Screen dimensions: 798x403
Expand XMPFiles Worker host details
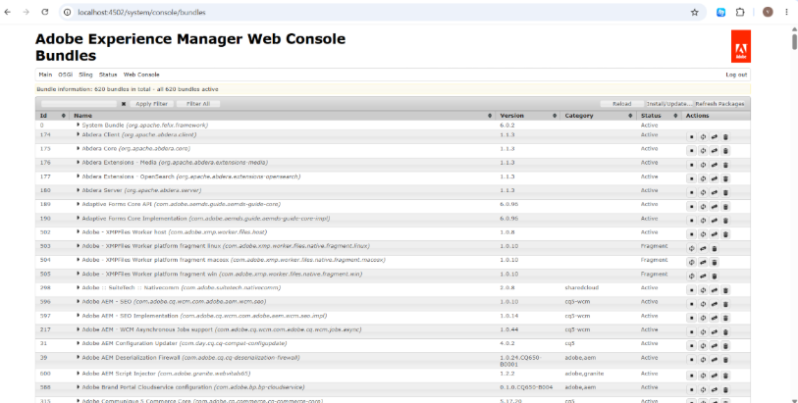pos(79,231)
